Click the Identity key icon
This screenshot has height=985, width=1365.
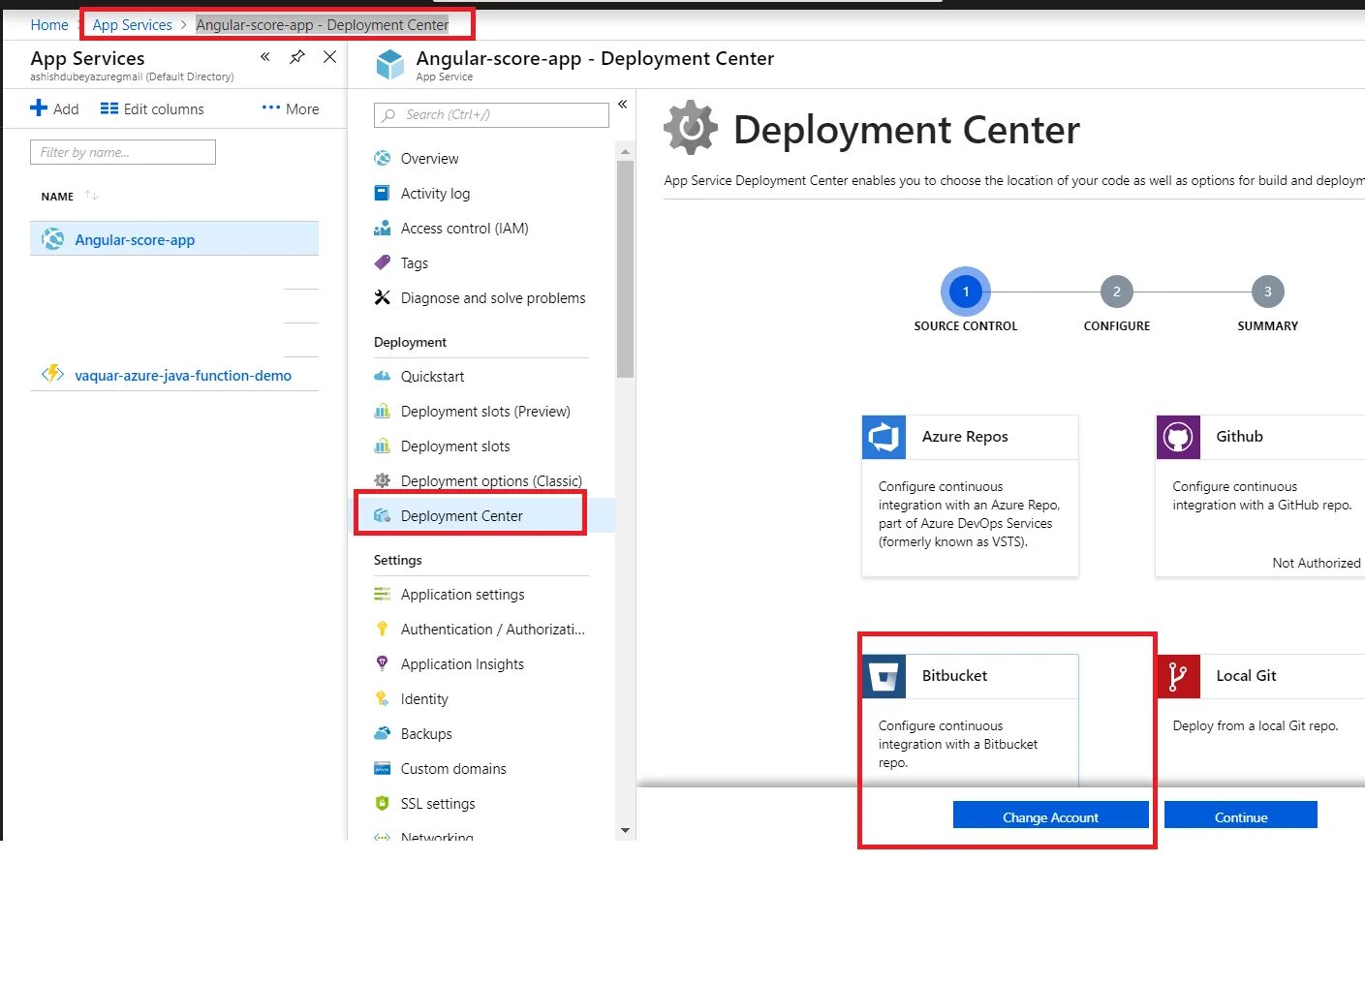382,698
